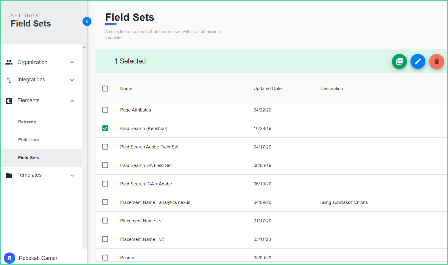448x265 pixels.
Task: Toggle the select-all checkbox in the header row
Action: tap(105, 89)
